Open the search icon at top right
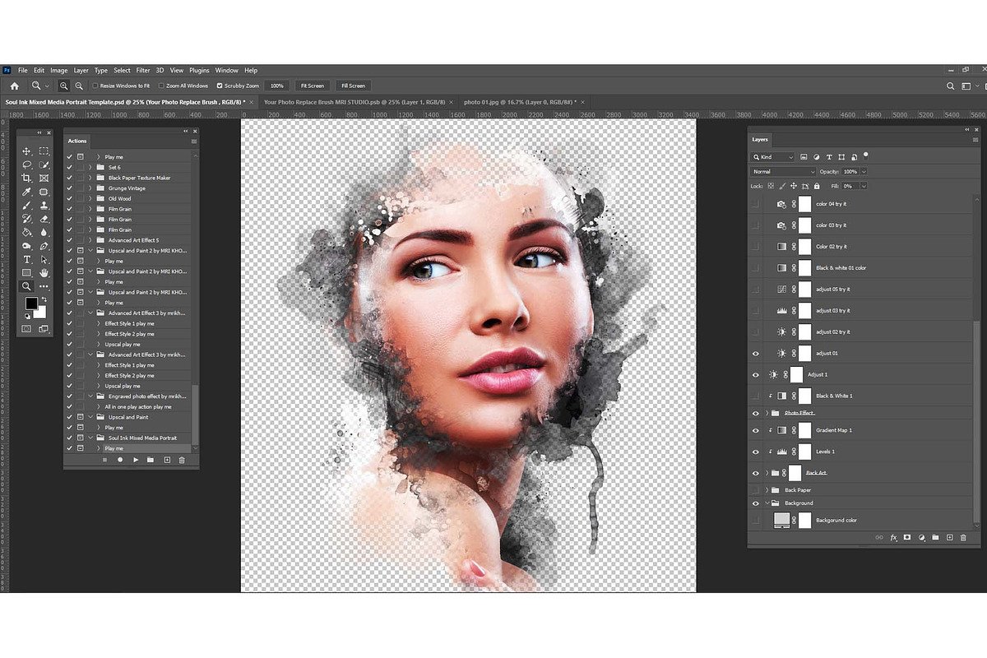 pos(951,86)
